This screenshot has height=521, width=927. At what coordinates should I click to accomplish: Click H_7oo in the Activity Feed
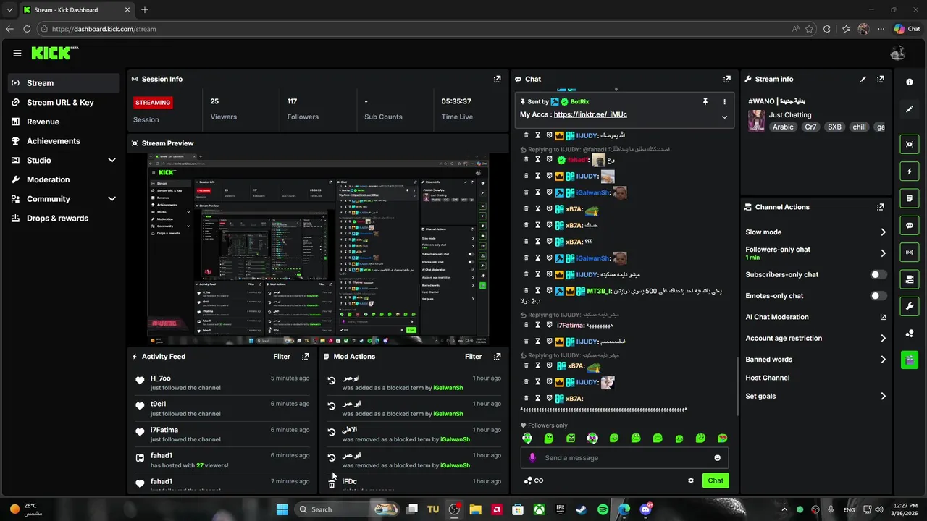(161, 378)
